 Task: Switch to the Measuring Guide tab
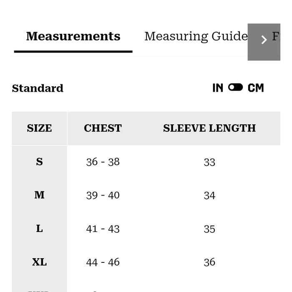(196, 37)
